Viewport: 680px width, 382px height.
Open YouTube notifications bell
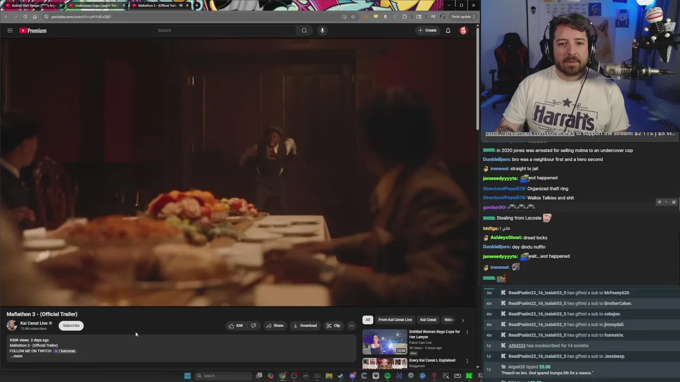point(448,30)
